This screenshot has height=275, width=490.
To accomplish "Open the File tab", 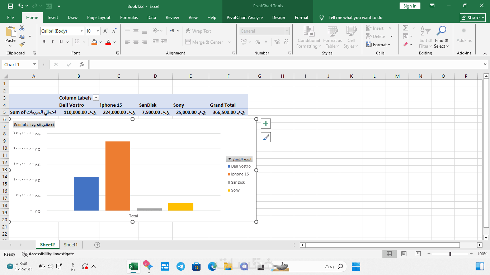I will tap(10, 18).
